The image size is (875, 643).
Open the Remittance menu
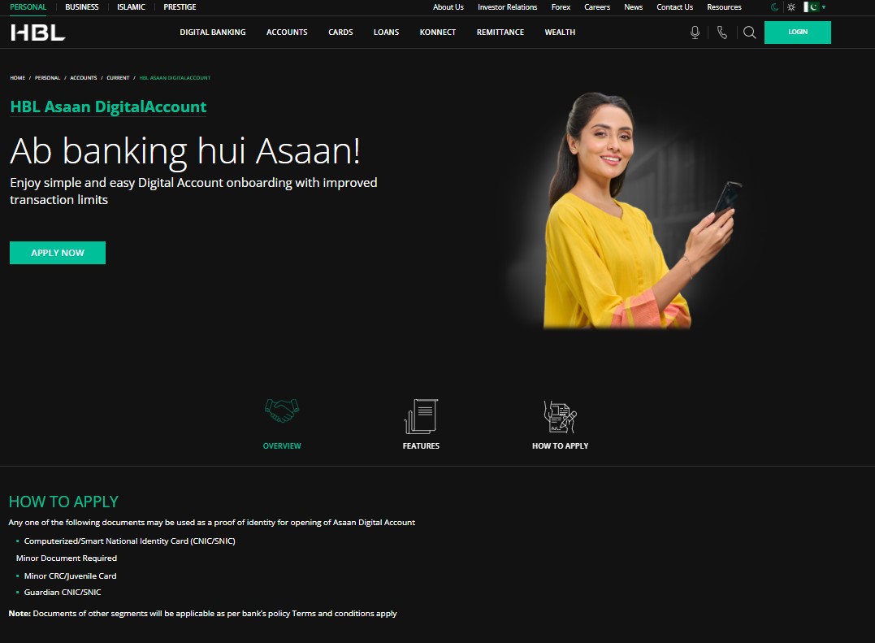500,33
